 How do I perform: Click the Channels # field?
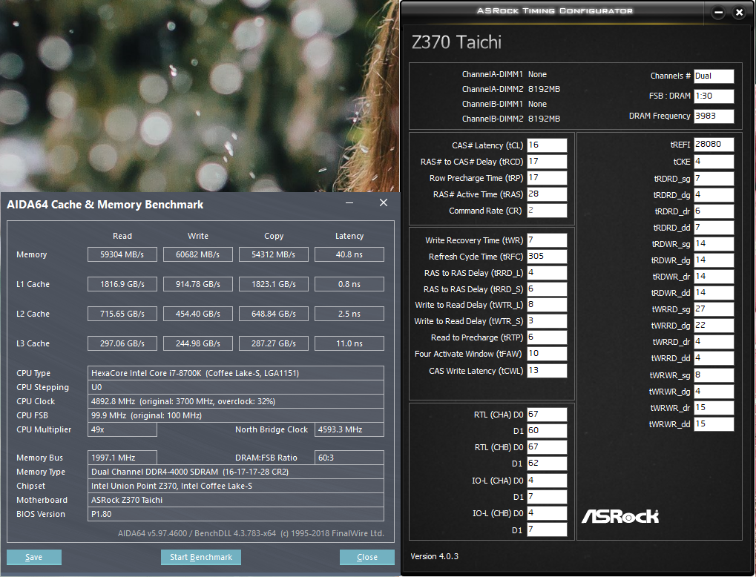click(714, 76)
